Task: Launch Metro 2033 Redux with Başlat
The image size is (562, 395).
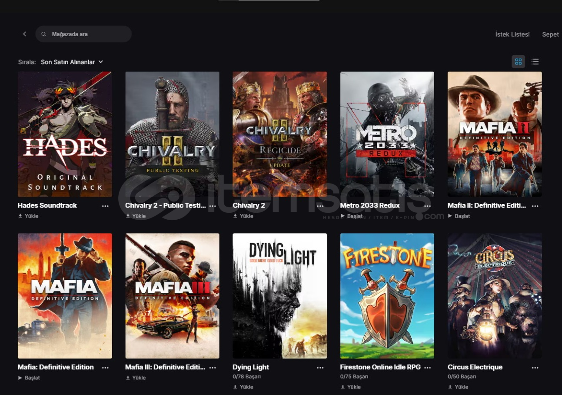Action: point(352,216)
